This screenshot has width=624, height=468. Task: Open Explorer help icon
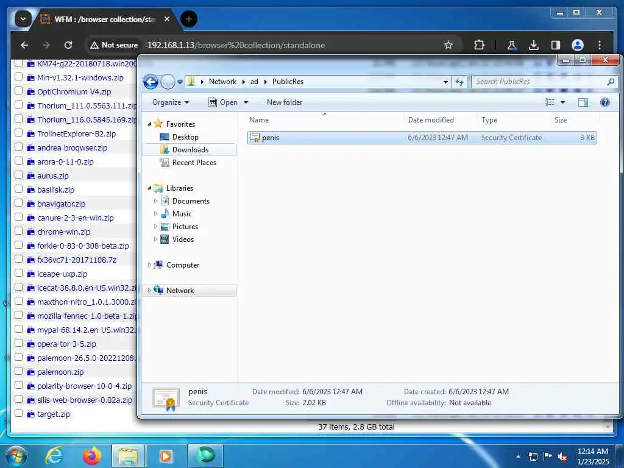(605, 102)
